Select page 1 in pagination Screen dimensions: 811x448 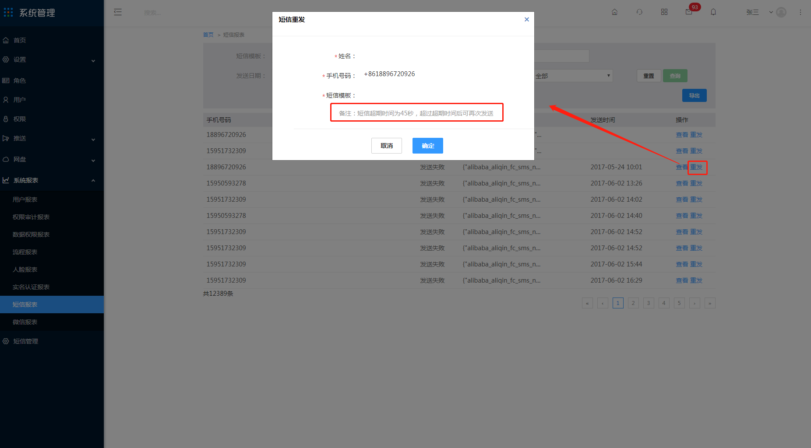click(x=618, y=303)
